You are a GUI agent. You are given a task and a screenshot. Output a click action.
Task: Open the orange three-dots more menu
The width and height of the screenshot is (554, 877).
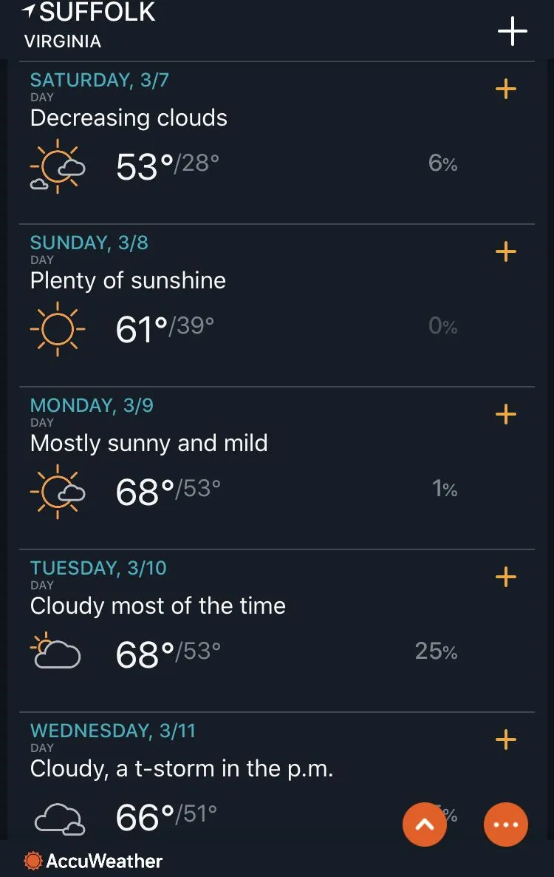[506, 824]
